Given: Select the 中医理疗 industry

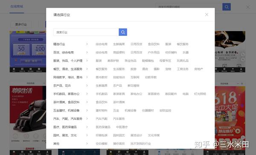Looking at the screenshot, I should point(122,127).
